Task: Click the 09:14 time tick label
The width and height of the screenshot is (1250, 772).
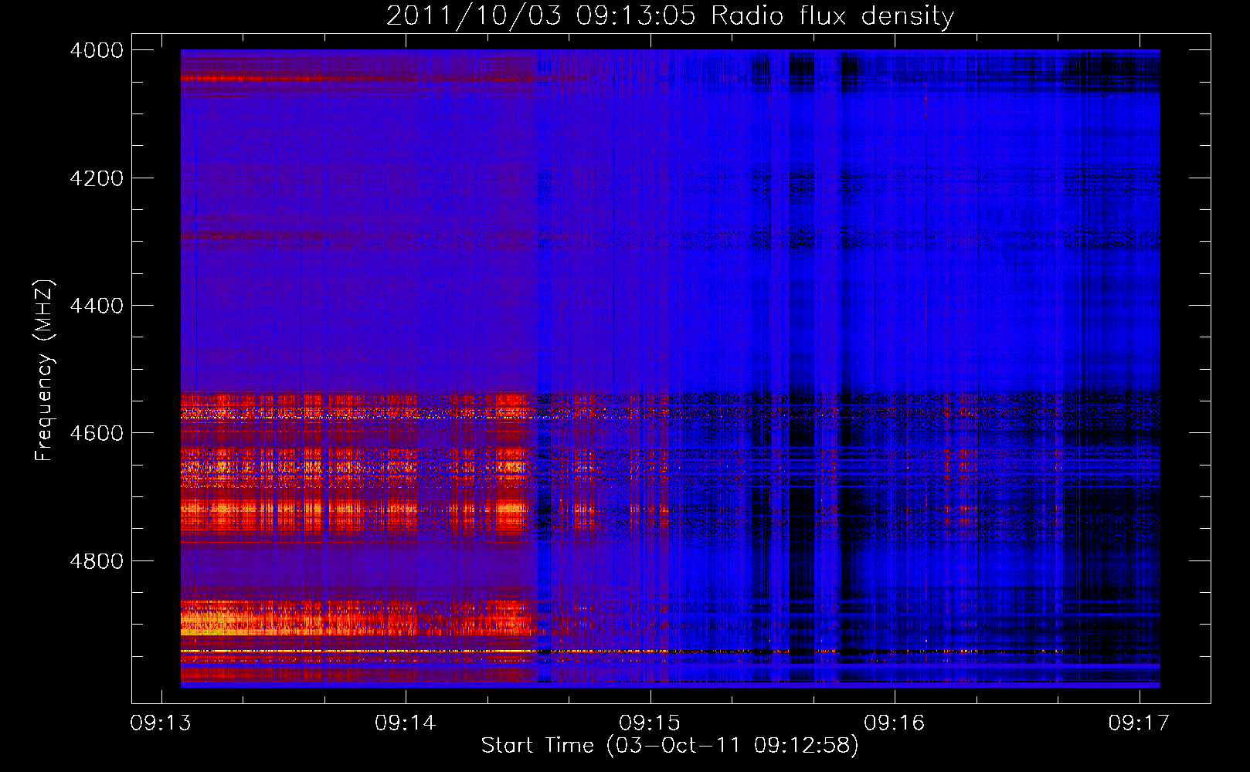Action: [x=405, y=723]
